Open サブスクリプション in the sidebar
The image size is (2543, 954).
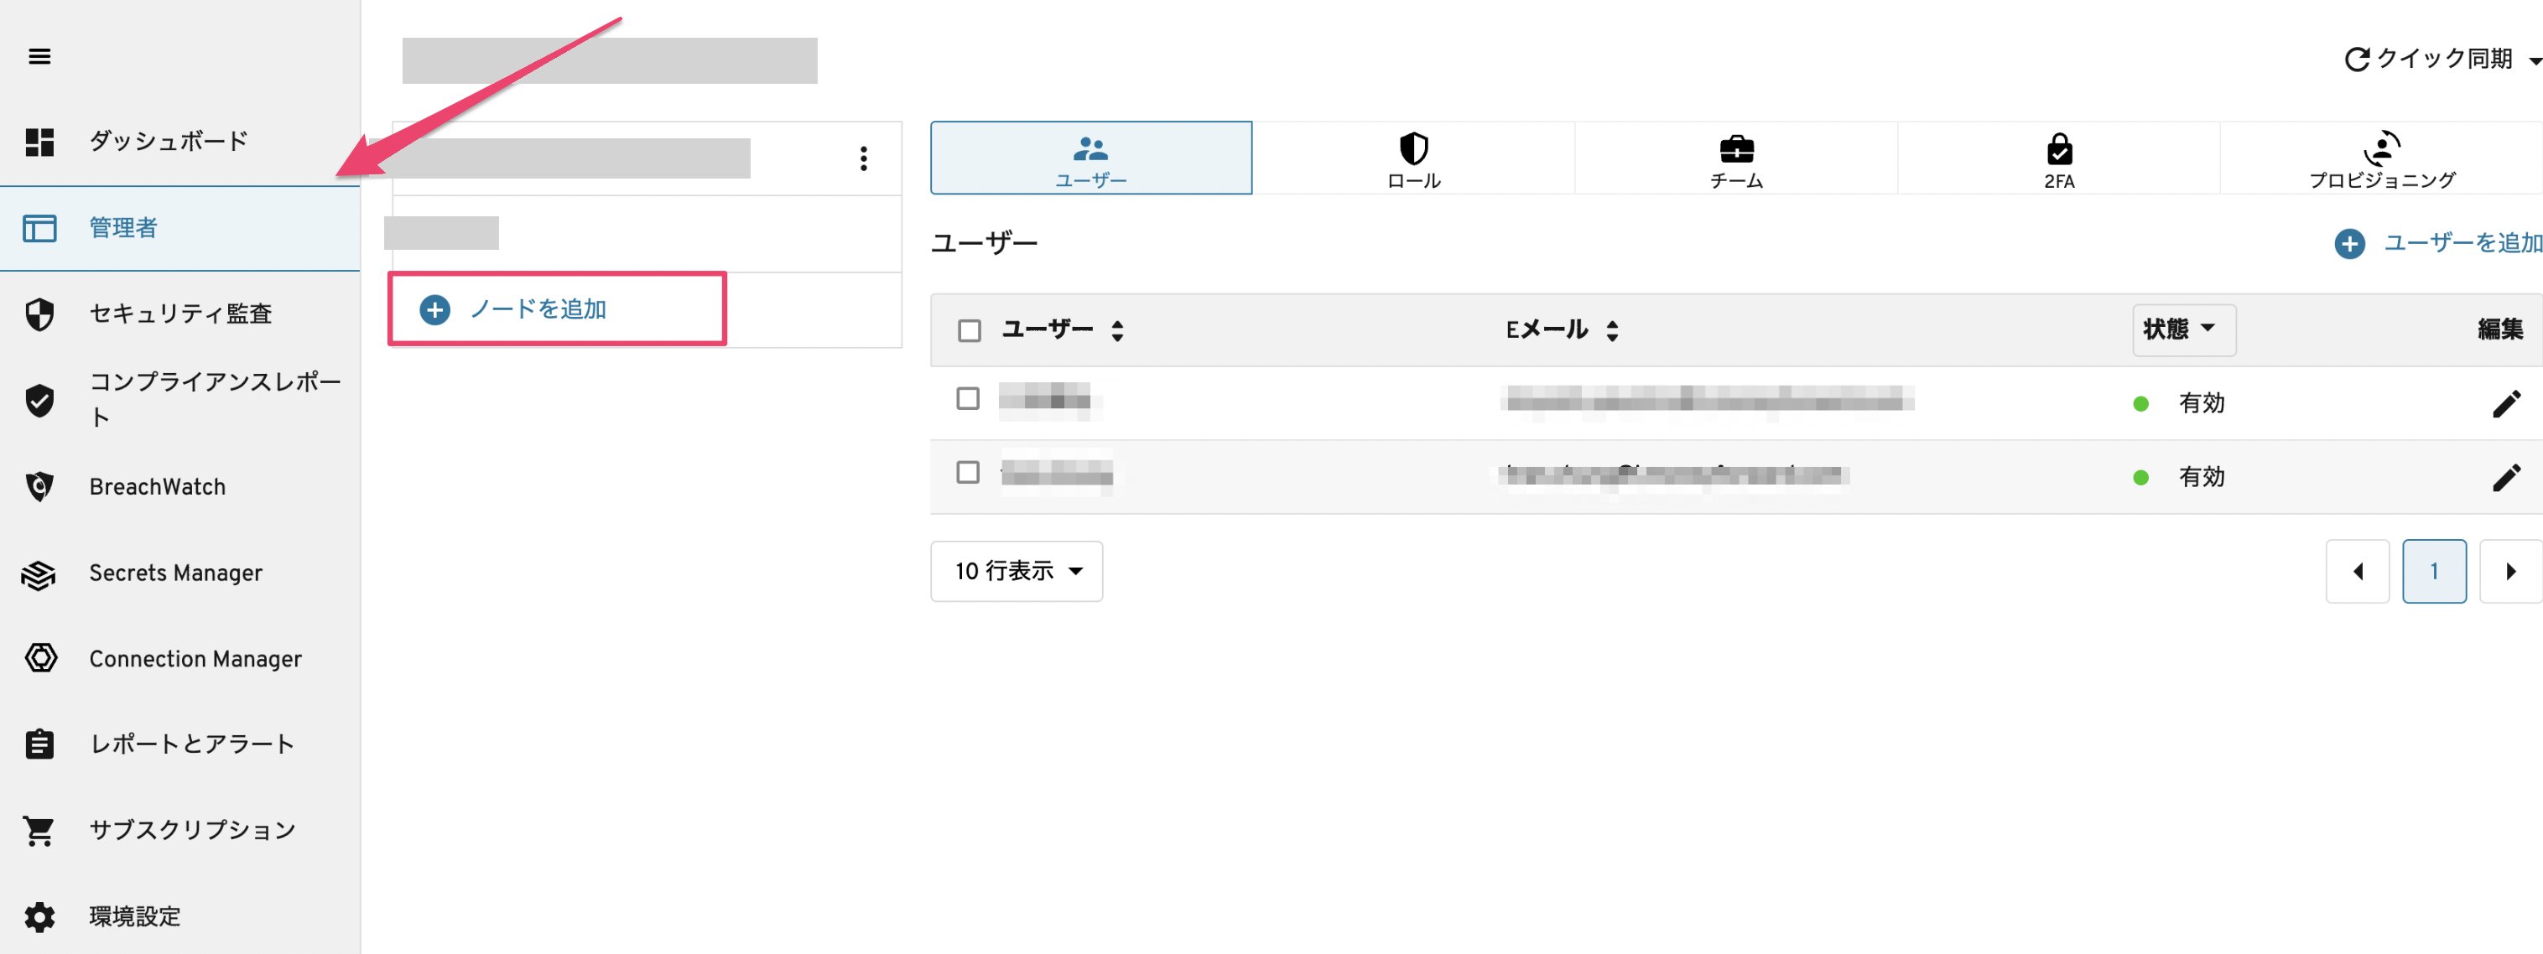tap(179, 831)
